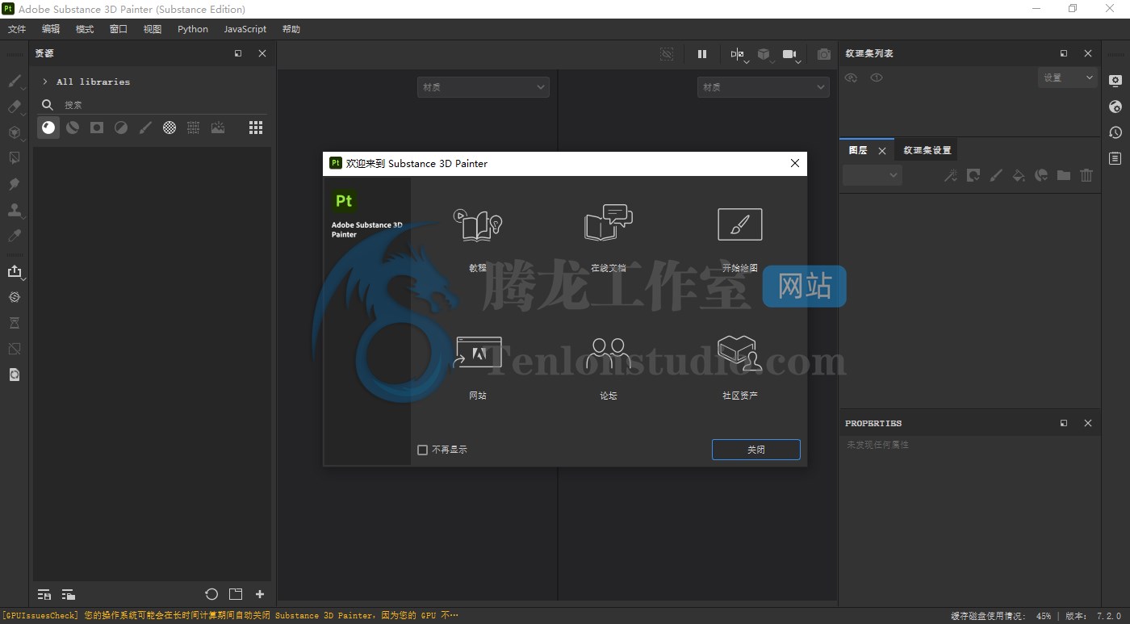Select the Eraser tool

pos(15,107)
